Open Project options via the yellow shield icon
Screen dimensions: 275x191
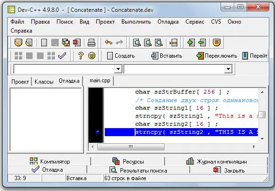(x=216, y=43)
